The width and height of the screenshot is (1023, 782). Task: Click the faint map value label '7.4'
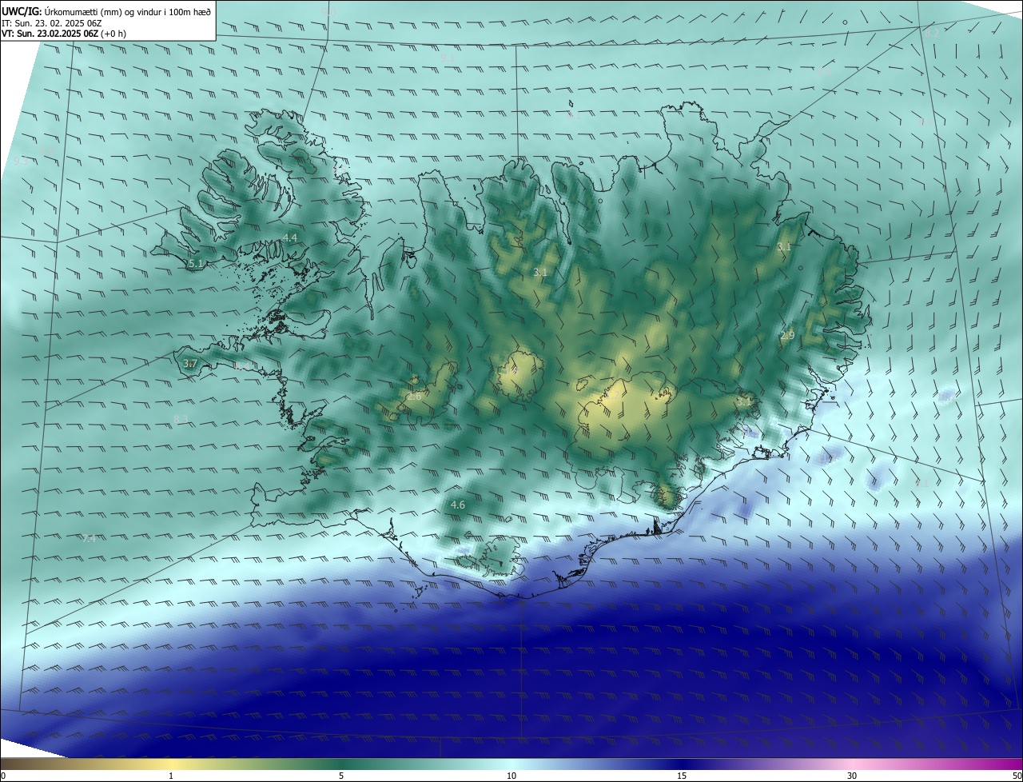[x=88, y=538]
